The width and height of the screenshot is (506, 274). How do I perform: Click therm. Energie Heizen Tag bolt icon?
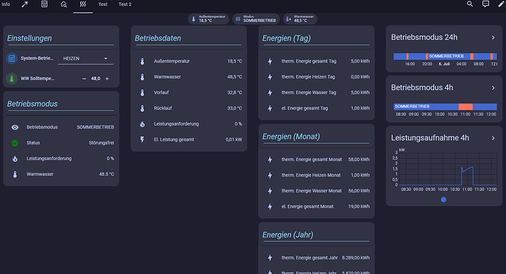[270, 77]
